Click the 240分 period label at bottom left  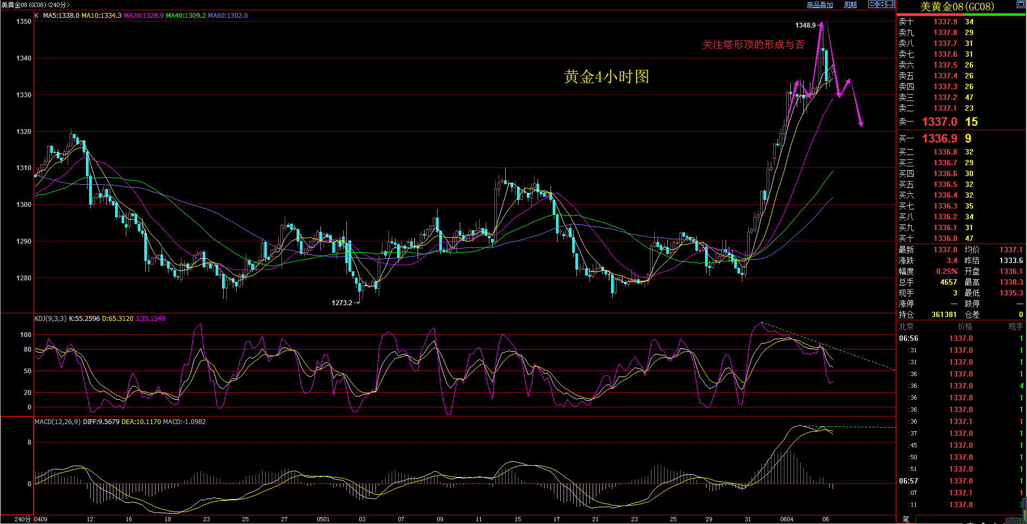22,519
